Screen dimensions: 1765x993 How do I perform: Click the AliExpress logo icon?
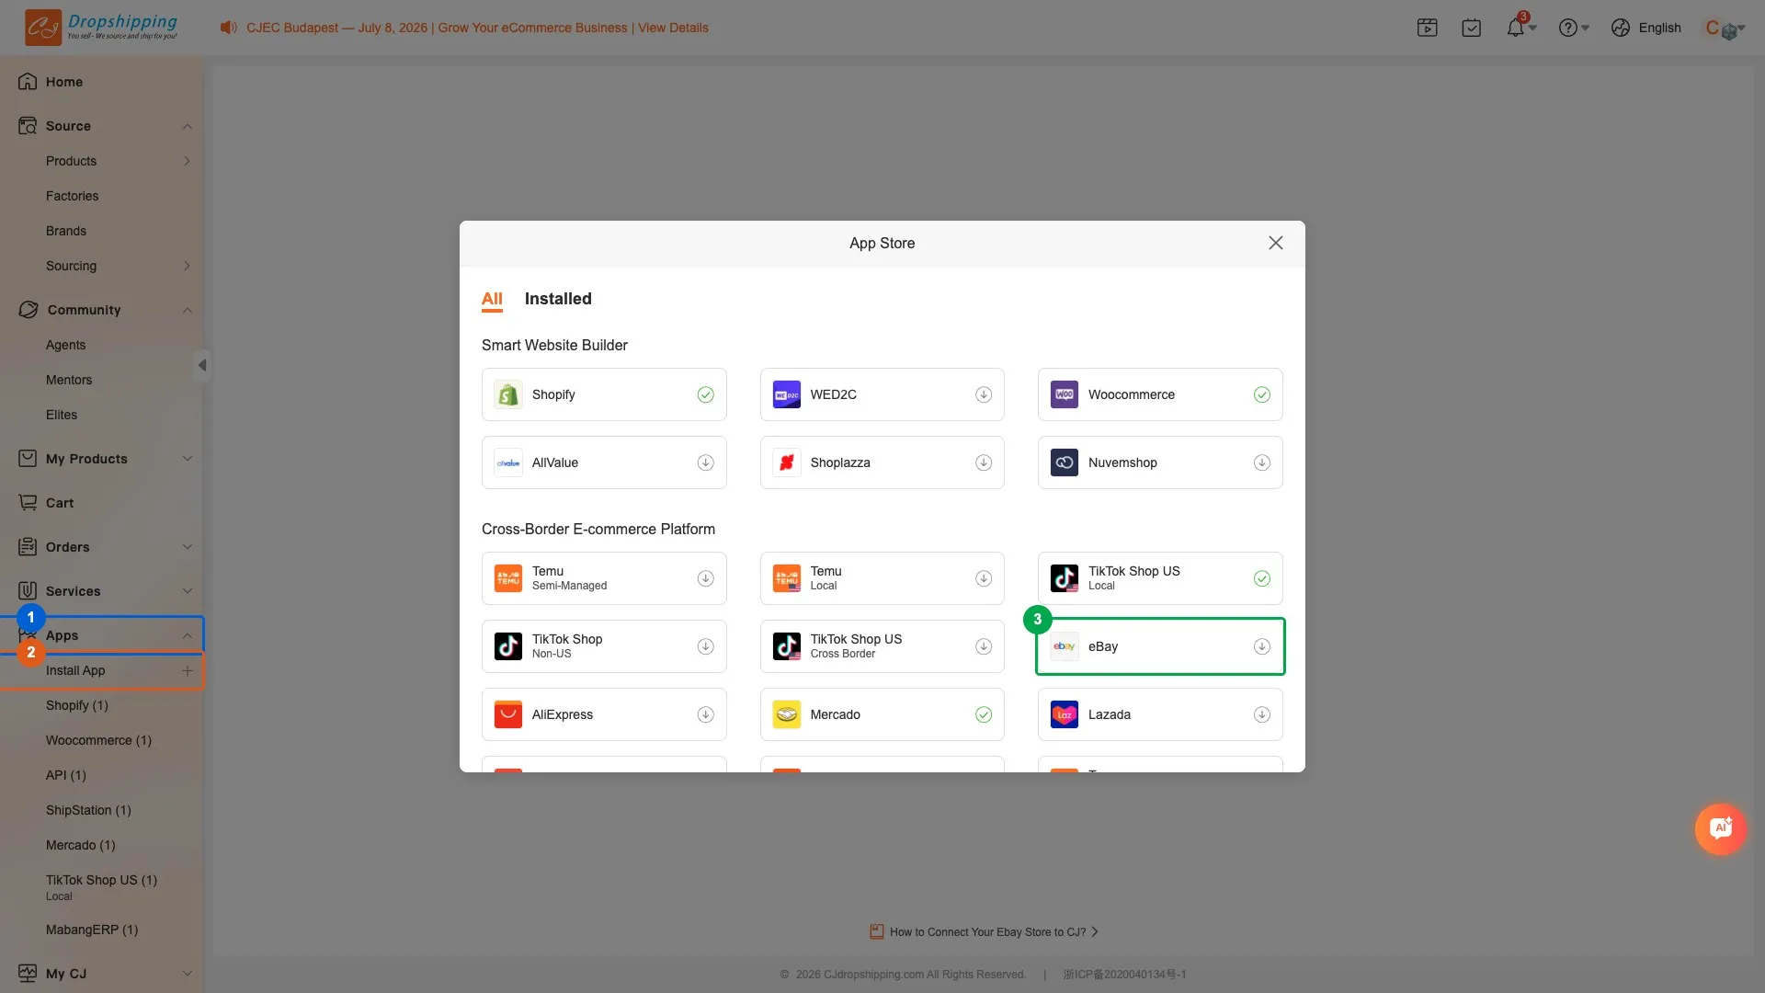(x=508, y=714)
